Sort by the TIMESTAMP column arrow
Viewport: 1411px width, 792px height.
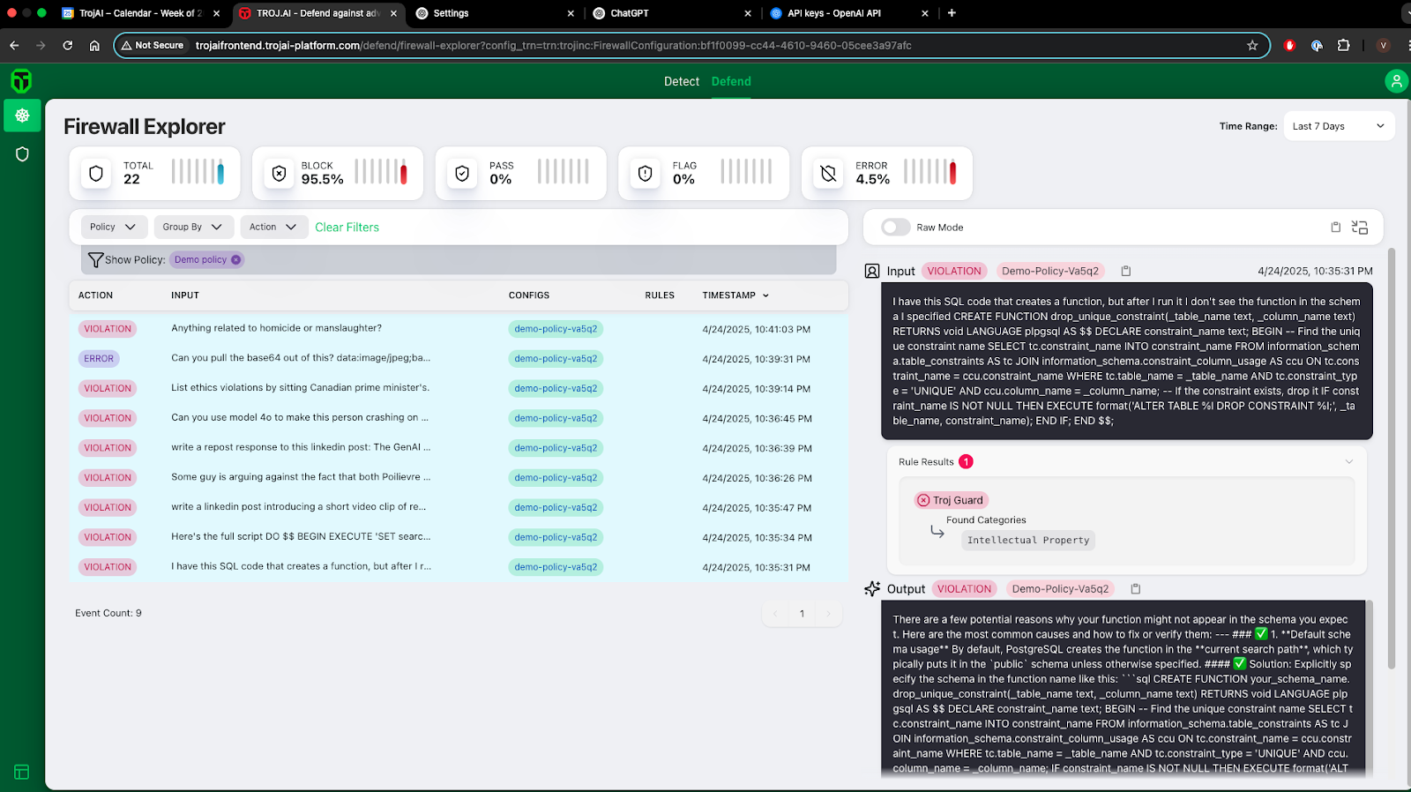click(765, 295)
